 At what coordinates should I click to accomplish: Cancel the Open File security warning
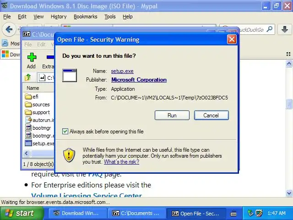(211, 115)
